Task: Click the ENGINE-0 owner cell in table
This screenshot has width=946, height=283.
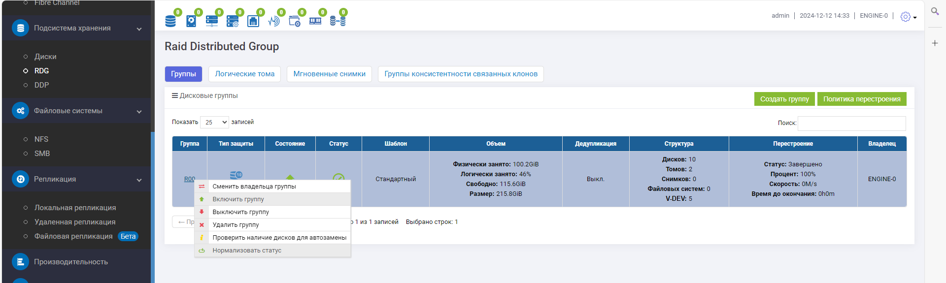Action: pyautogui.click(x=882, y=179)
